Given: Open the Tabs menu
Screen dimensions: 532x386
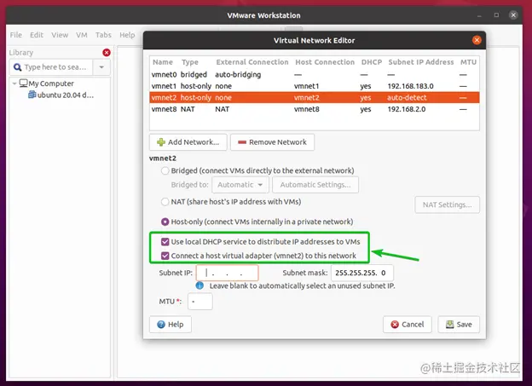Looking at the screenshot, I should pos(103,35).
